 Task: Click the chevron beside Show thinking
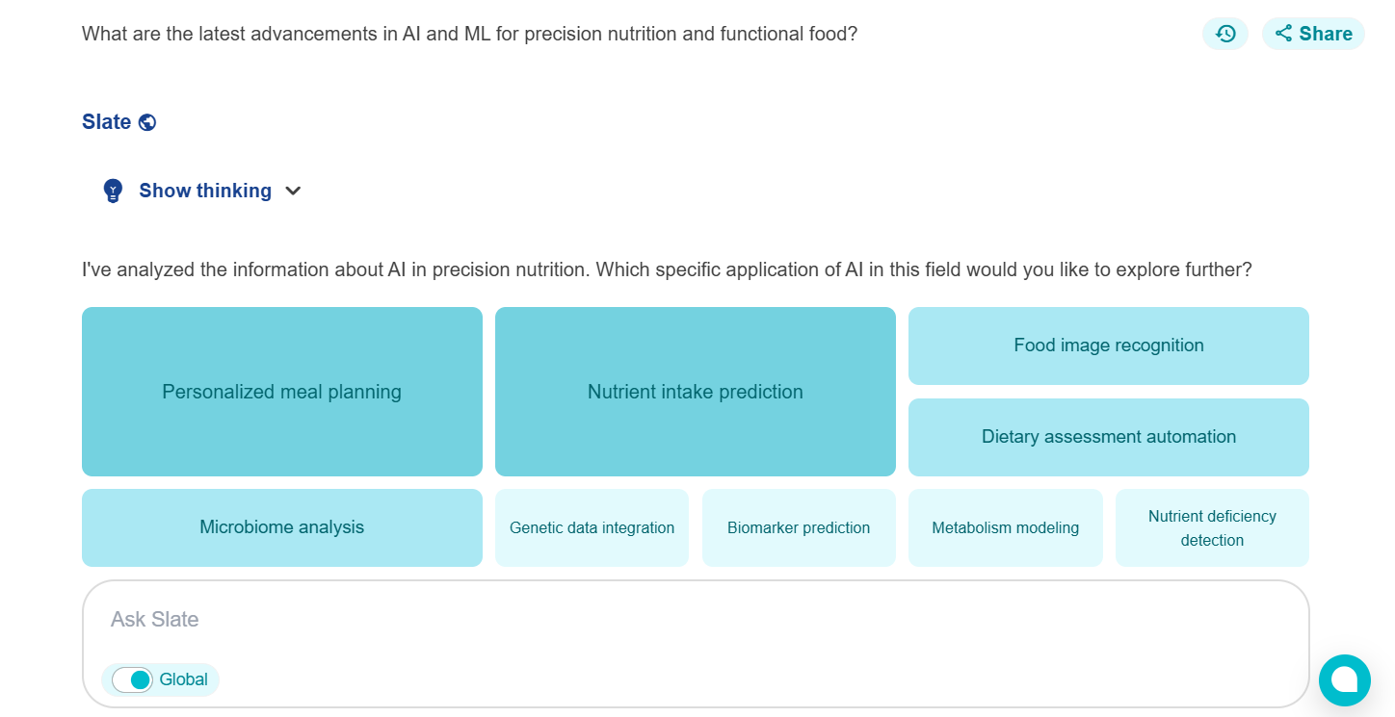293,190
